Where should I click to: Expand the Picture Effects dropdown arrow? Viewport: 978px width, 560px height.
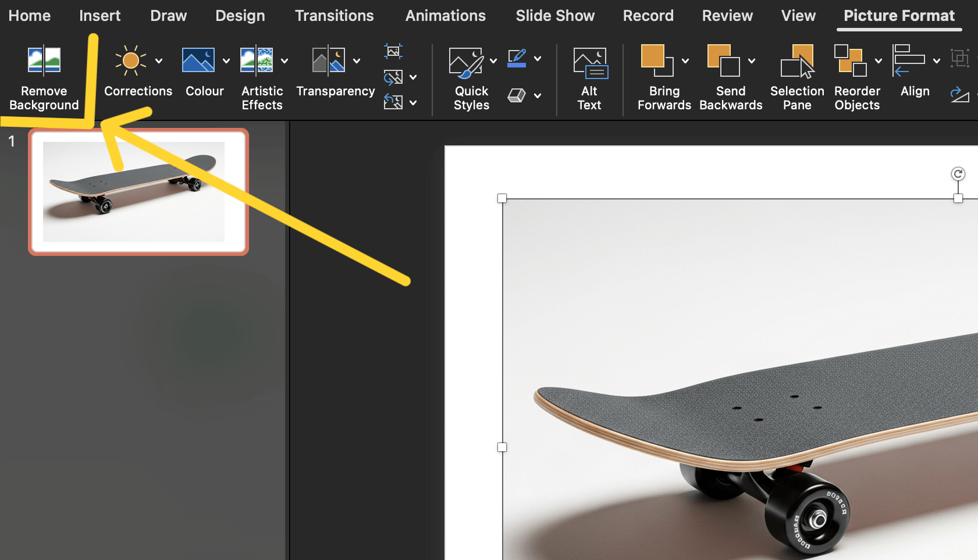[x=538, y=95]
